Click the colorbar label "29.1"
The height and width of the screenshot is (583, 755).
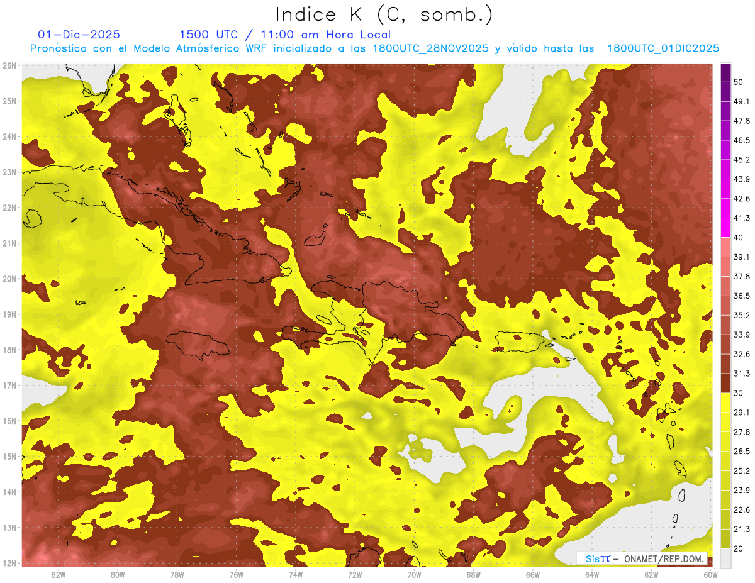[x=742, y=412]
